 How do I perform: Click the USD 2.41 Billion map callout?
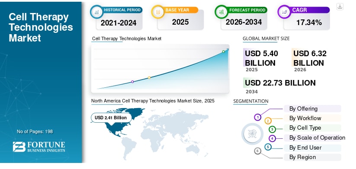pos(111,118)
